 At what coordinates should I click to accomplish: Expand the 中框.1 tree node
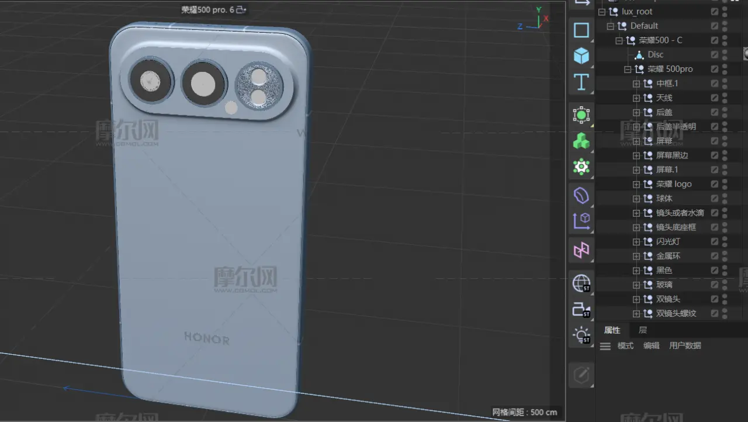coord(636,84)
